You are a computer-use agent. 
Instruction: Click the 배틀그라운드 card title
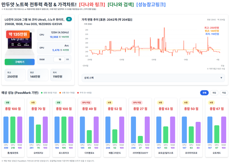[115, 153]
